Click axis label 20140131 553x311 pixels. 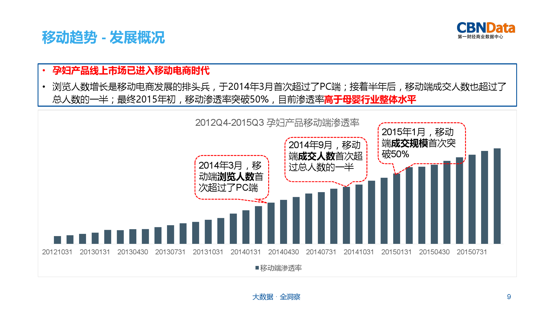click(246, 252)
